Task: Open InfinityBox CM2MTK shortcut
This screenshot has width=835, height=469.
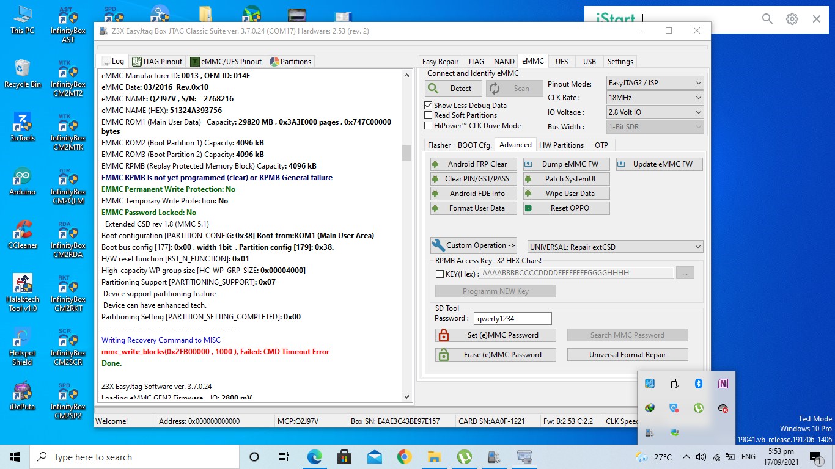Action: coord(68,132)
